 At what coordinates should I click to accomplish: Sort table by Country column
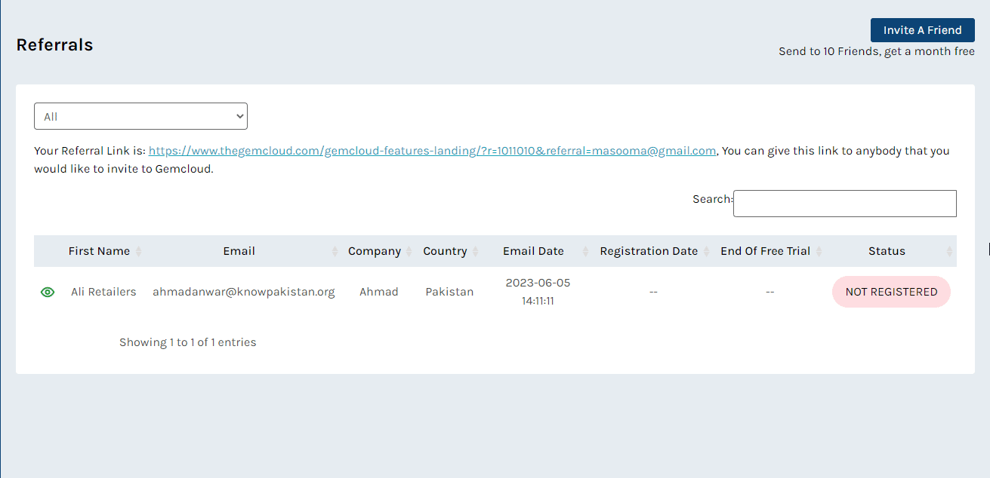pyautogui.click(x=445, y=251)
